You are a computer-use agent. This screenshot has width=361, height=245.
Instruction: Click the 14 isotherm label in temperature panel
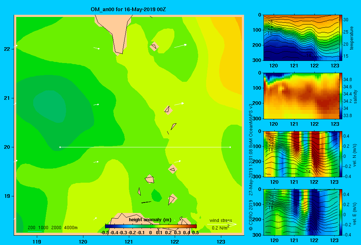click(309, 55)
